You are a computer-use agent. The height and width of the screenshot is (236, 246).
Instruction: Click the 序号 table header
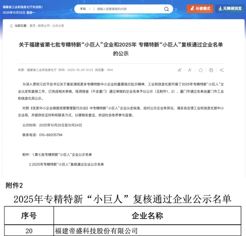click(29, 215)
